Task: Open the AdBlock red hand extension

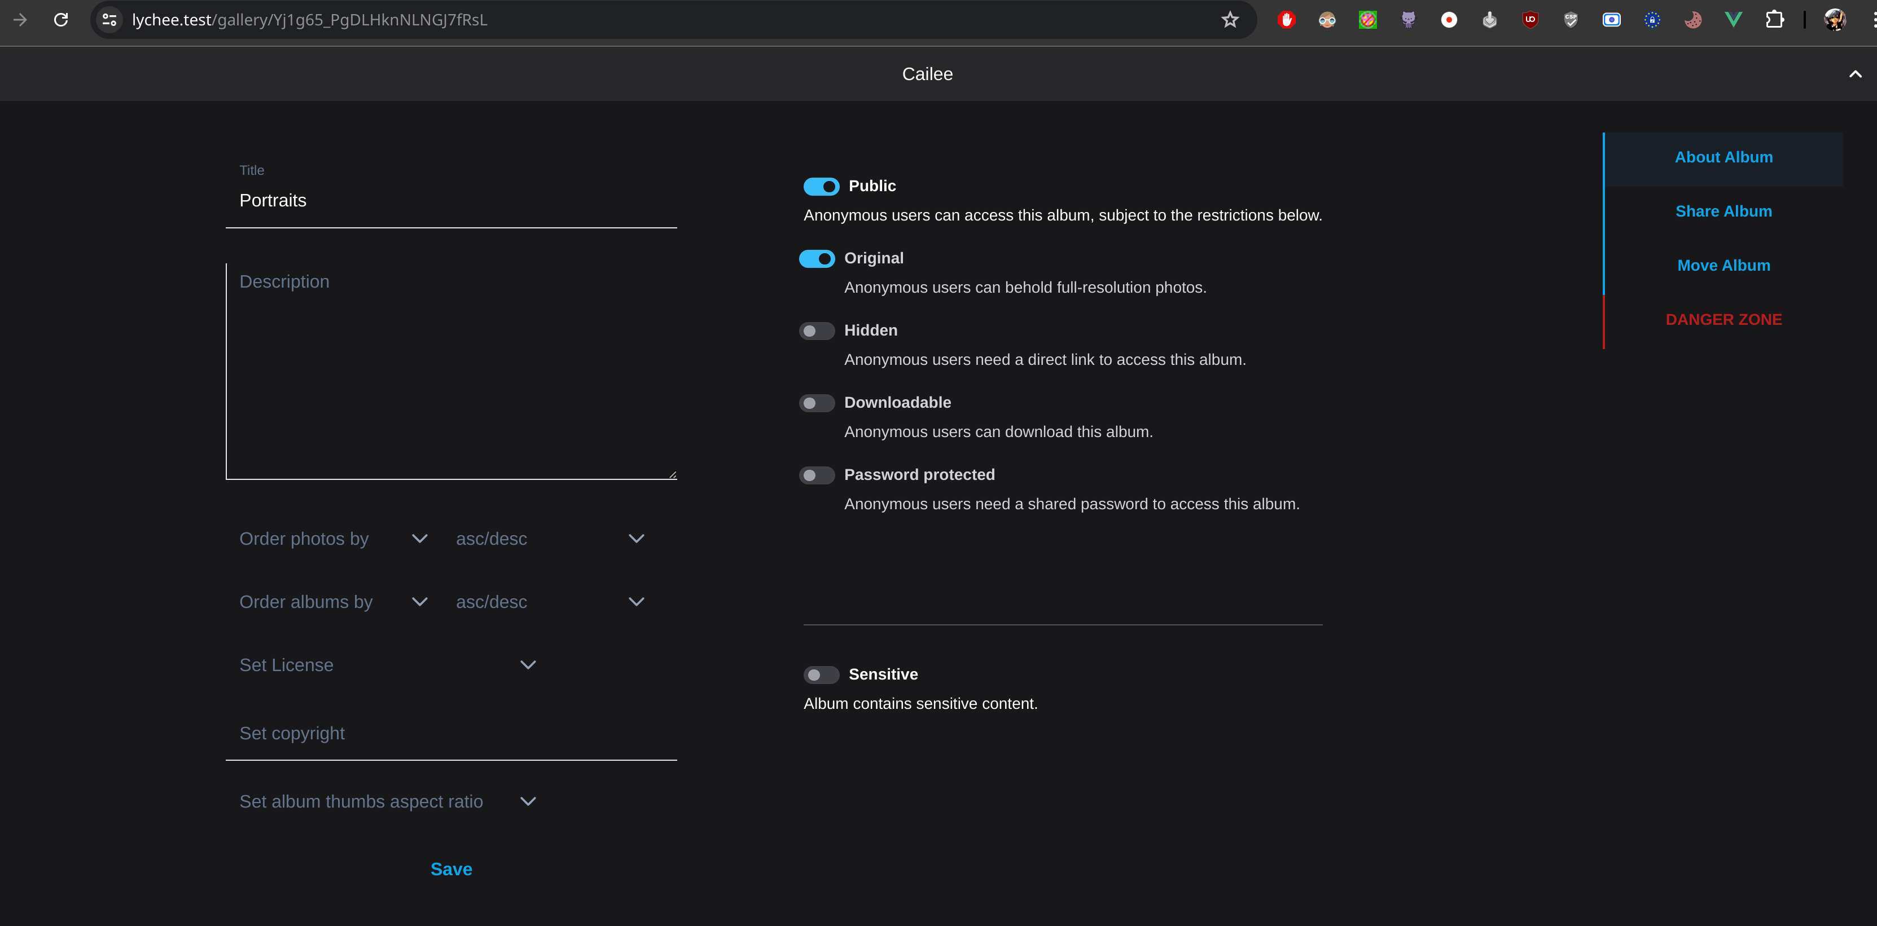Action: 1287,20
